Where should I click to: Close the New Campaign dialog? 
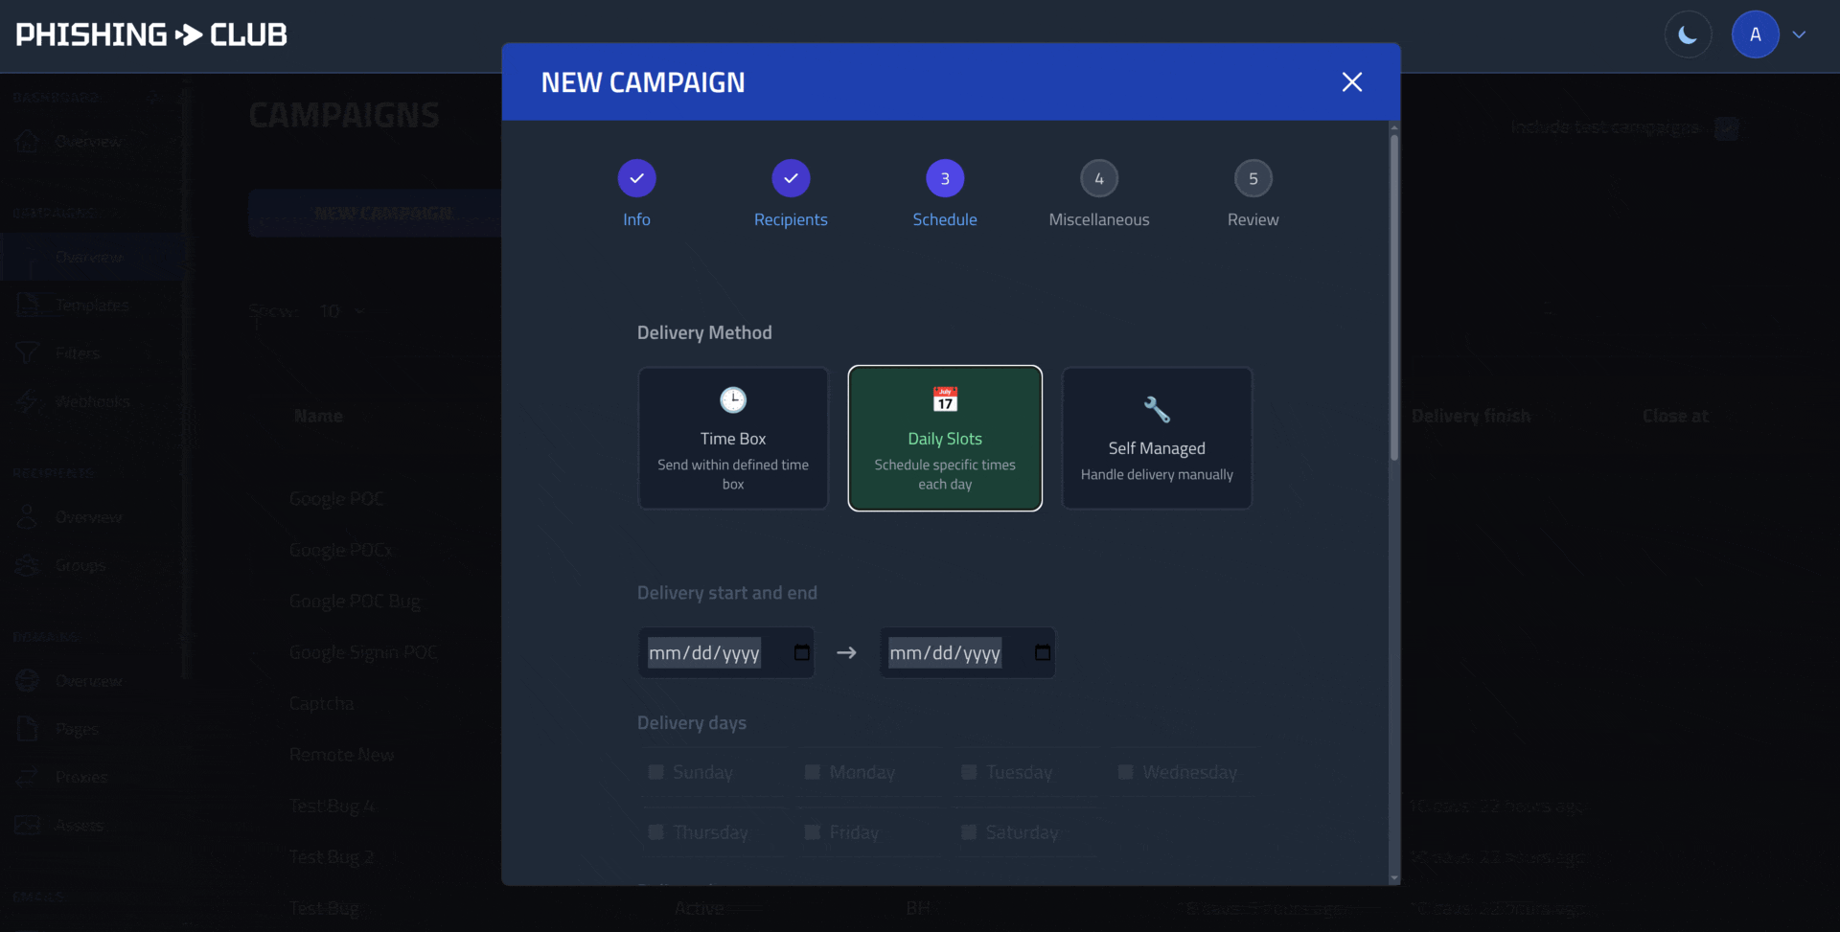click(x=1351, y=82)
